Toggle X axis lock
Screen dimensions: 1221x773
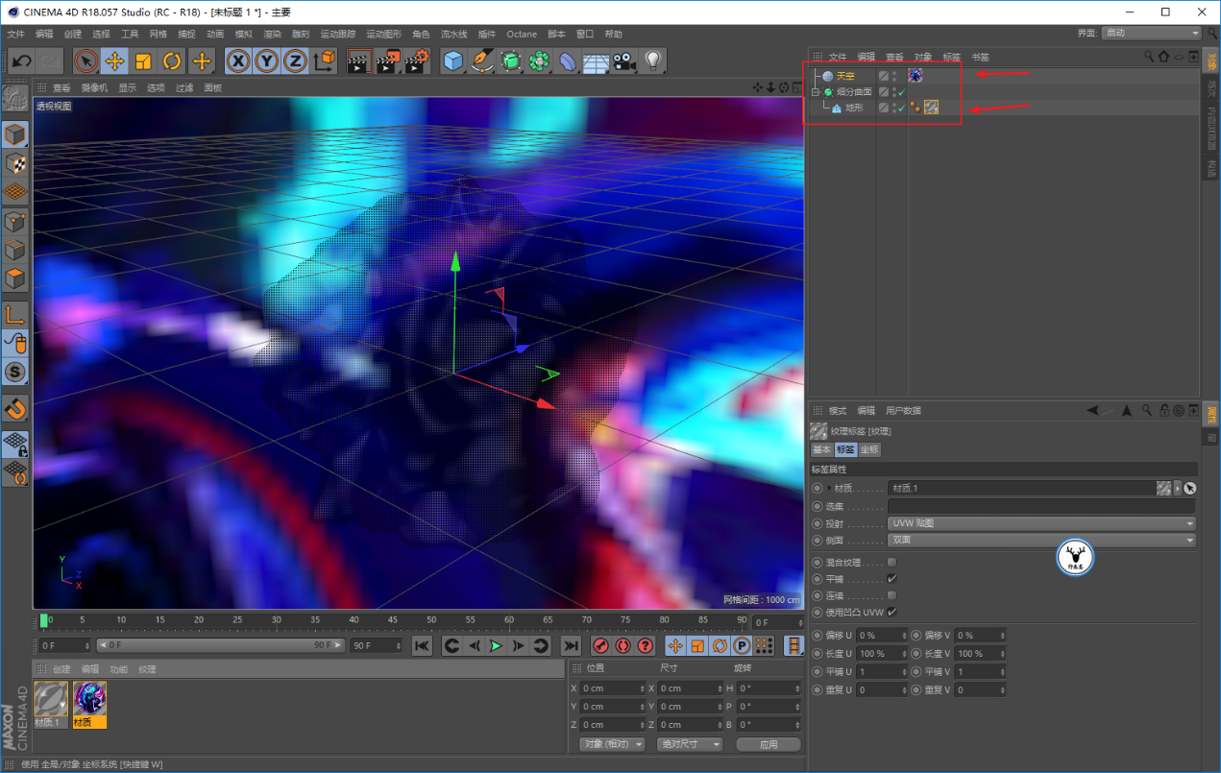237,61
